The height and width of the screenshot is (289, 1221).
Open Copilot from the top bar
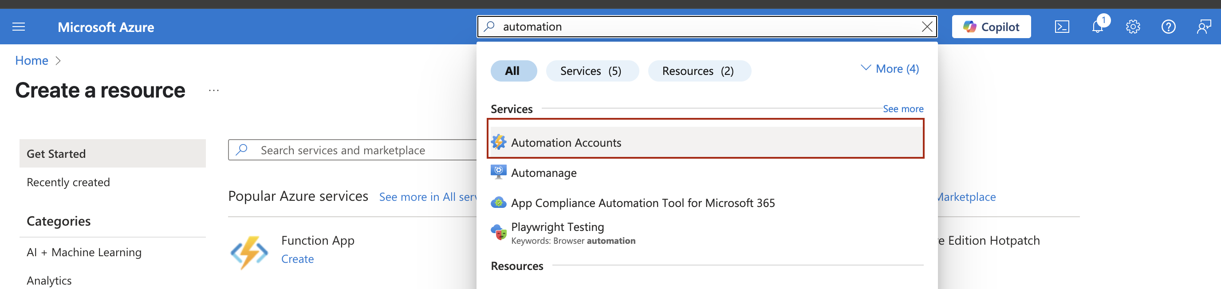[x=991, y=27]
